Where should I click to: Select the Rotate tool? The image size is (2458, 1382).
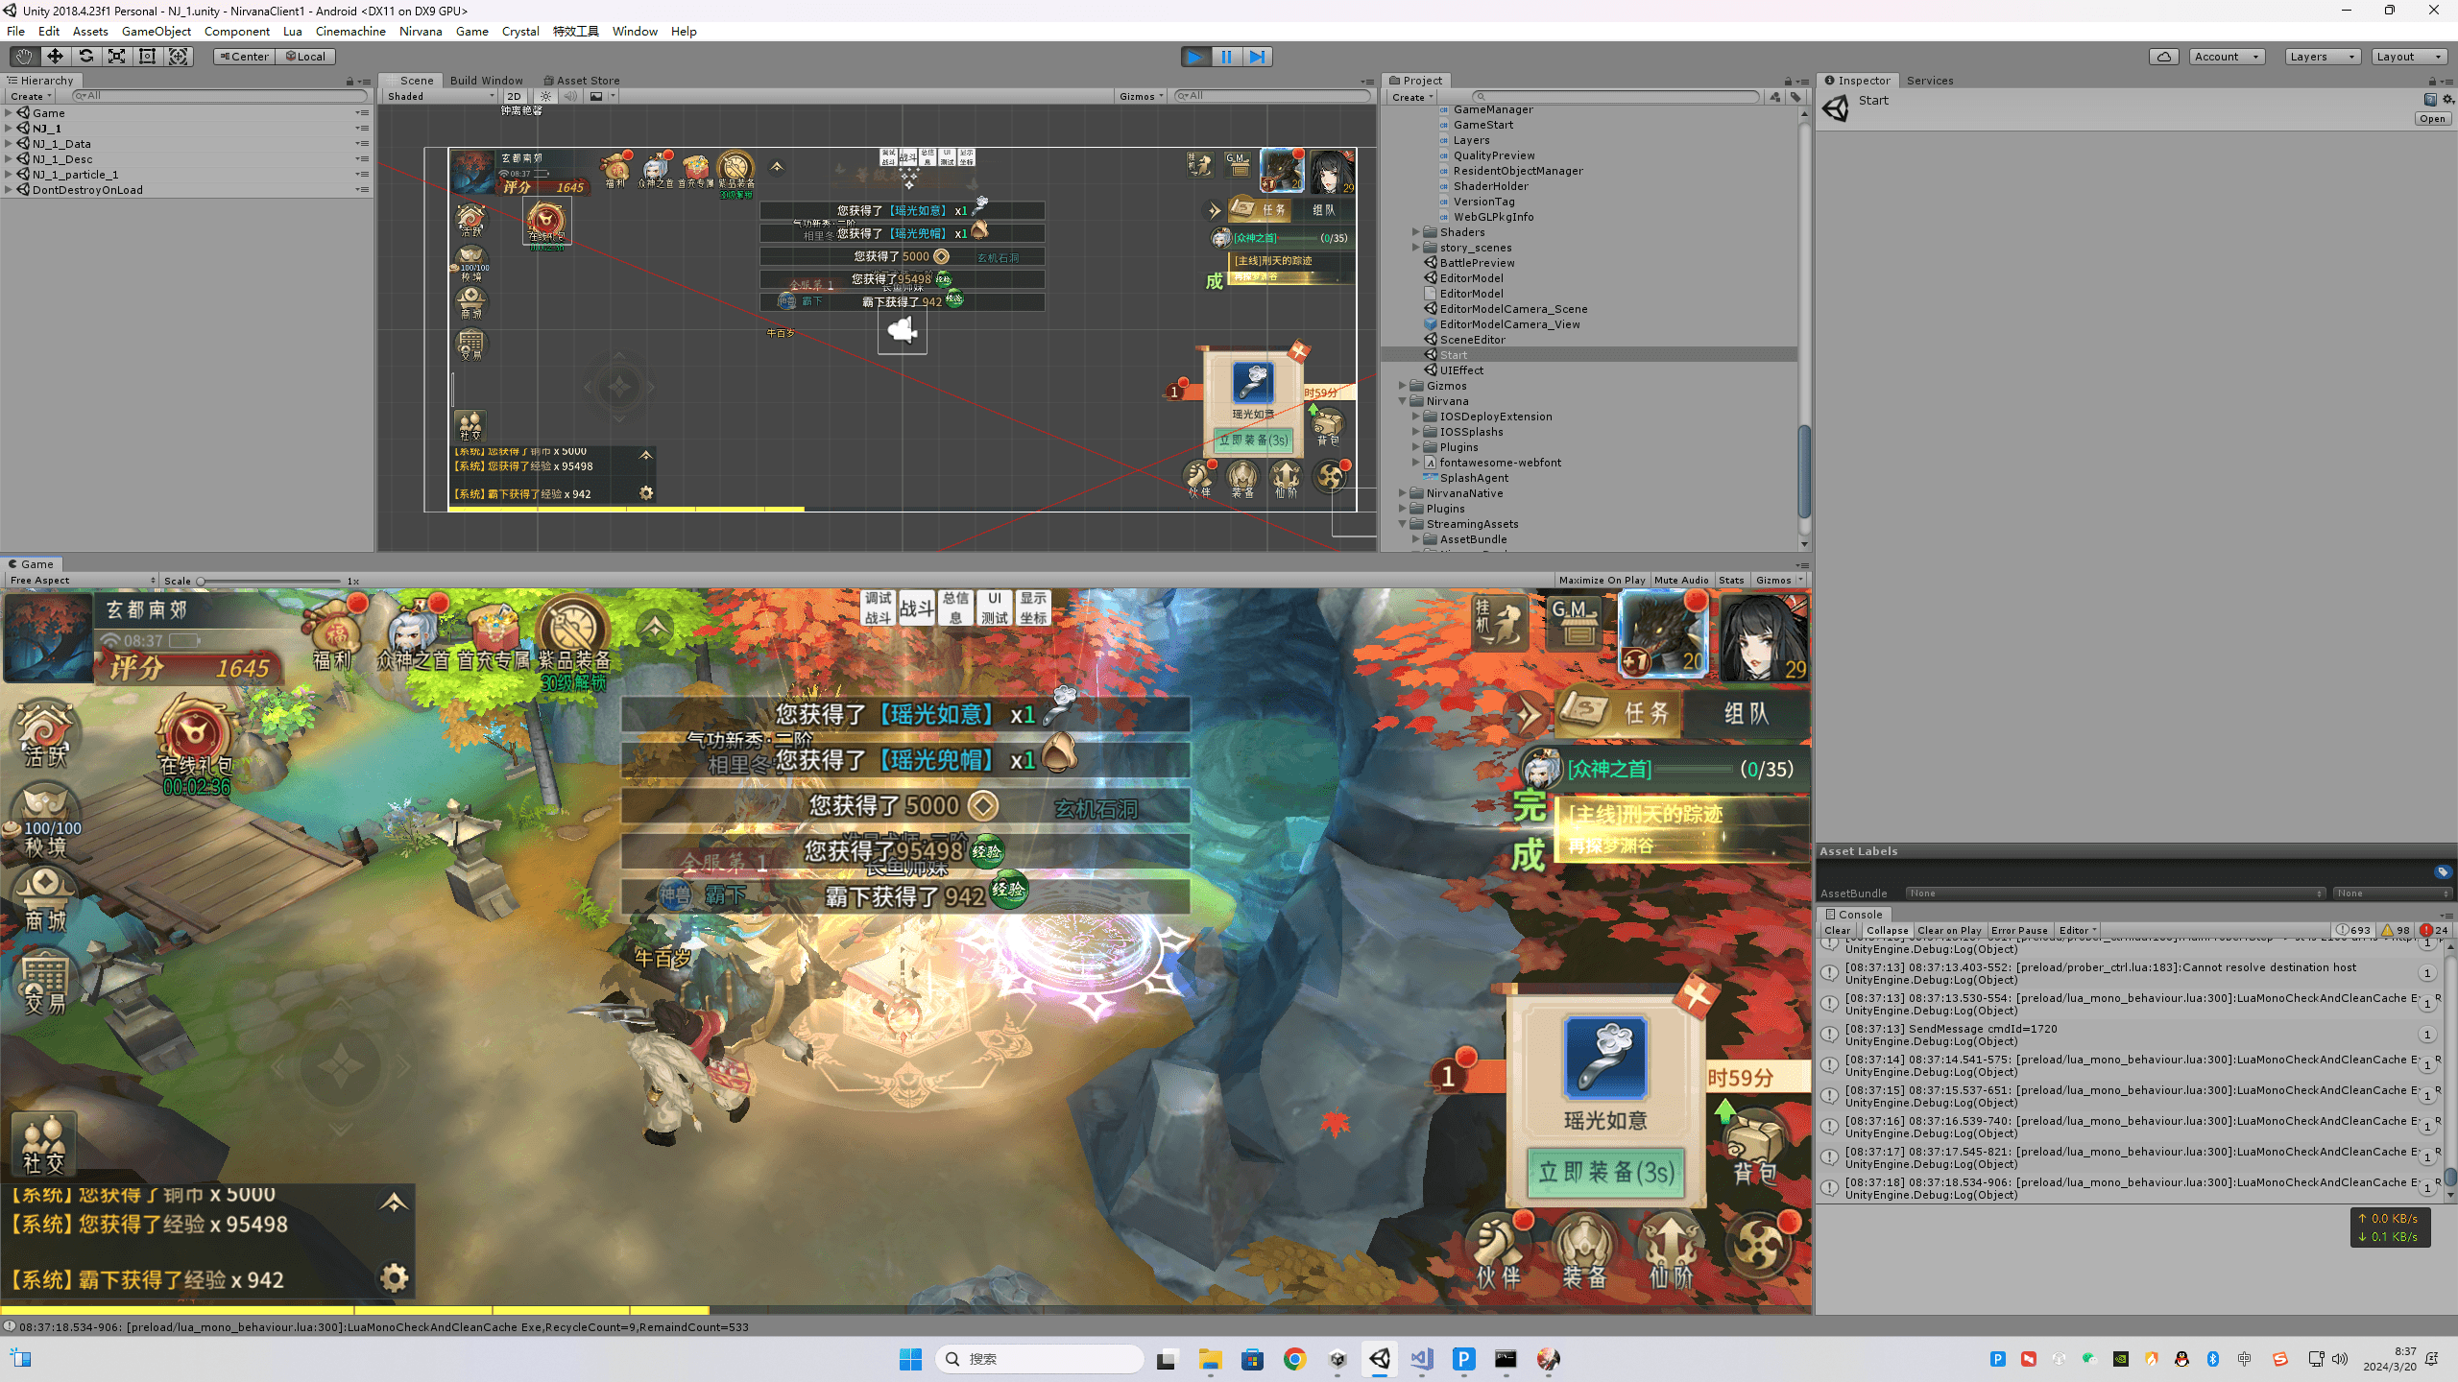tap(85, 57)
